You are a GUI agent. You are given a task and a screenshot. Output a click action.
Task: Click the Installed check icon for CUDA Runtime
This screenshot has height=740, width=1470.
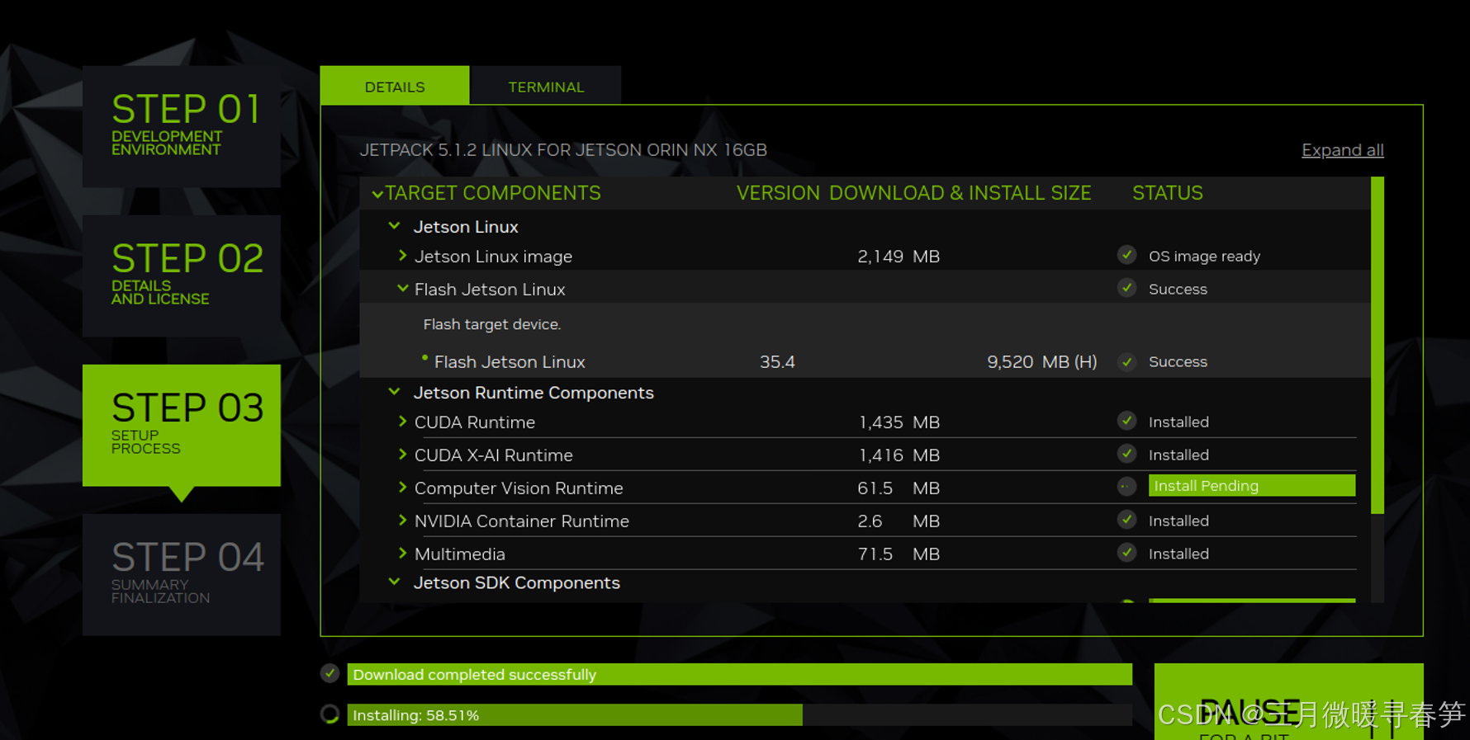tap(1126, 421)
